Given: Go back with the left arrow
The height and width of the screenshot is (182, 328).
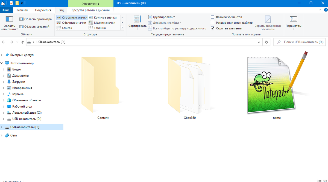Looking at the screenshot, I should pos(4,42).
